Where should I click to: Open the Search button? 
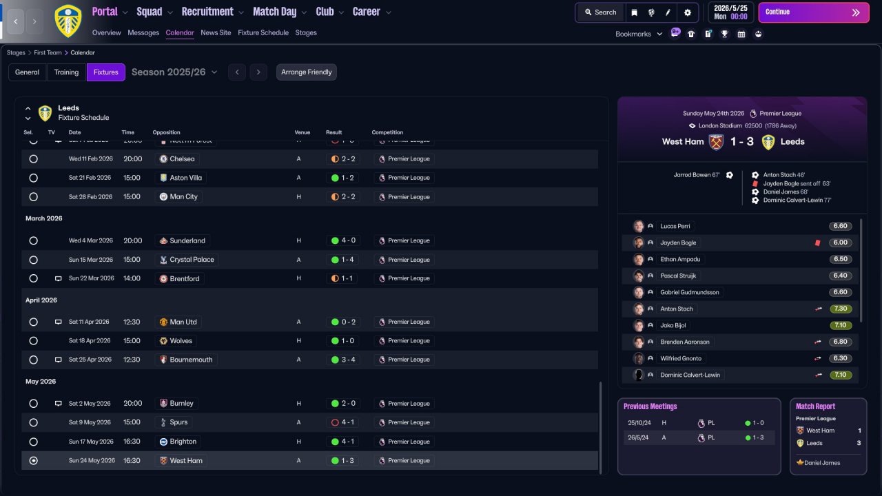click(600, 12)
